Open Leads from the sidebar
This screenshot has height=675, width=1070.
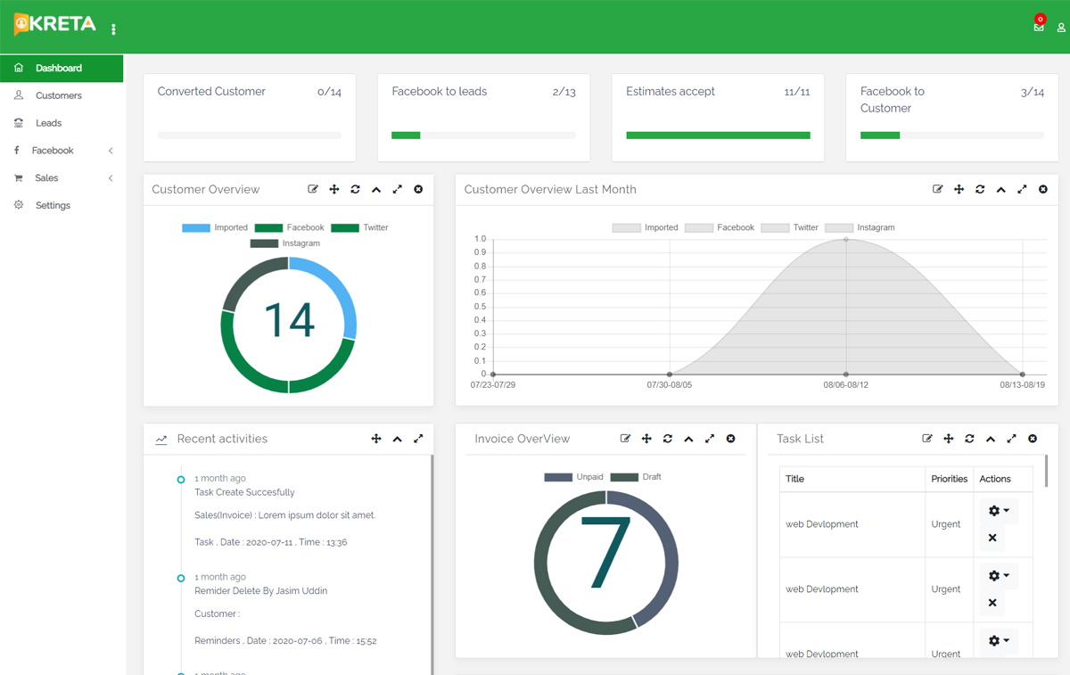pos(48,123)
